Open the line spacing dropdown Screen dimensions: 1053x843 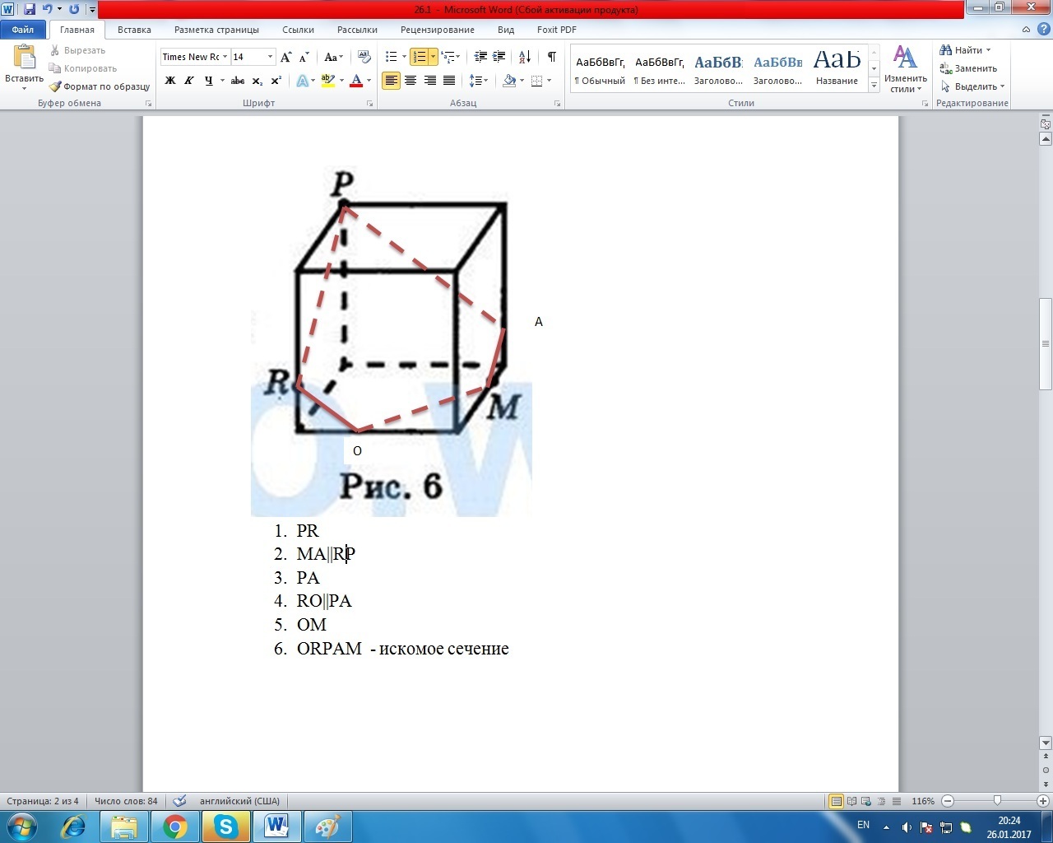coord(479,81)
